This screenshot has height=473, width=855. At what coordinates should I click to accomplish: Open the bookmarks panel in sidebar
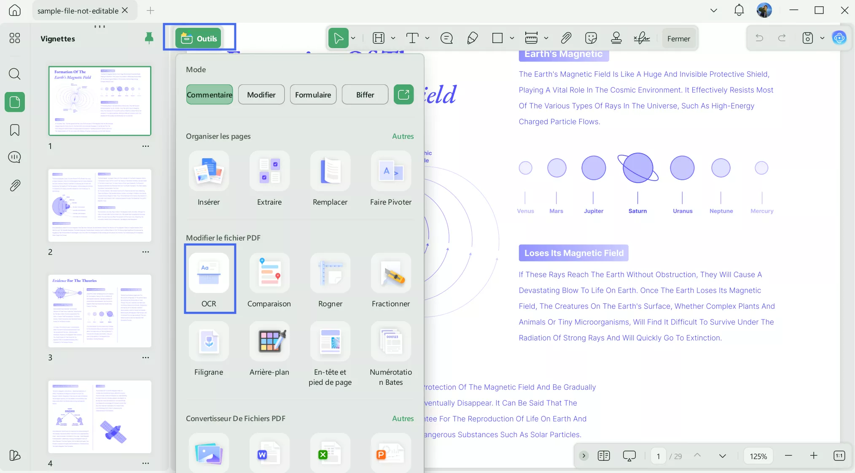coord(15,130)
